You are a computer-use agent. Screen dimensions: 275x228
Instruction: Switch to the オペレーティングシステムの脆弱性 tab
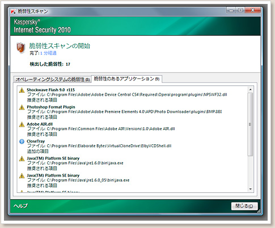53,79
